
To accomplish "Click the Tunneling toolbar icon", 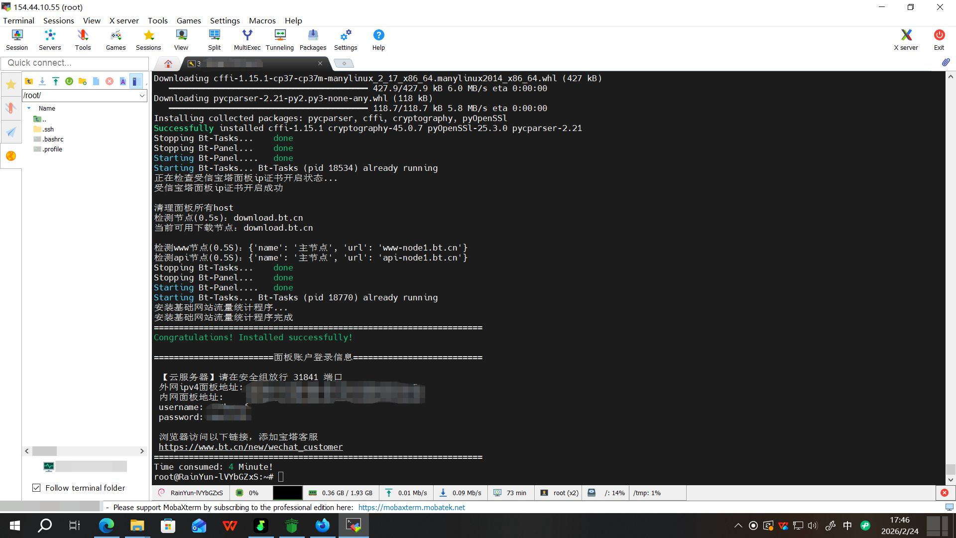I will [279, 39].
